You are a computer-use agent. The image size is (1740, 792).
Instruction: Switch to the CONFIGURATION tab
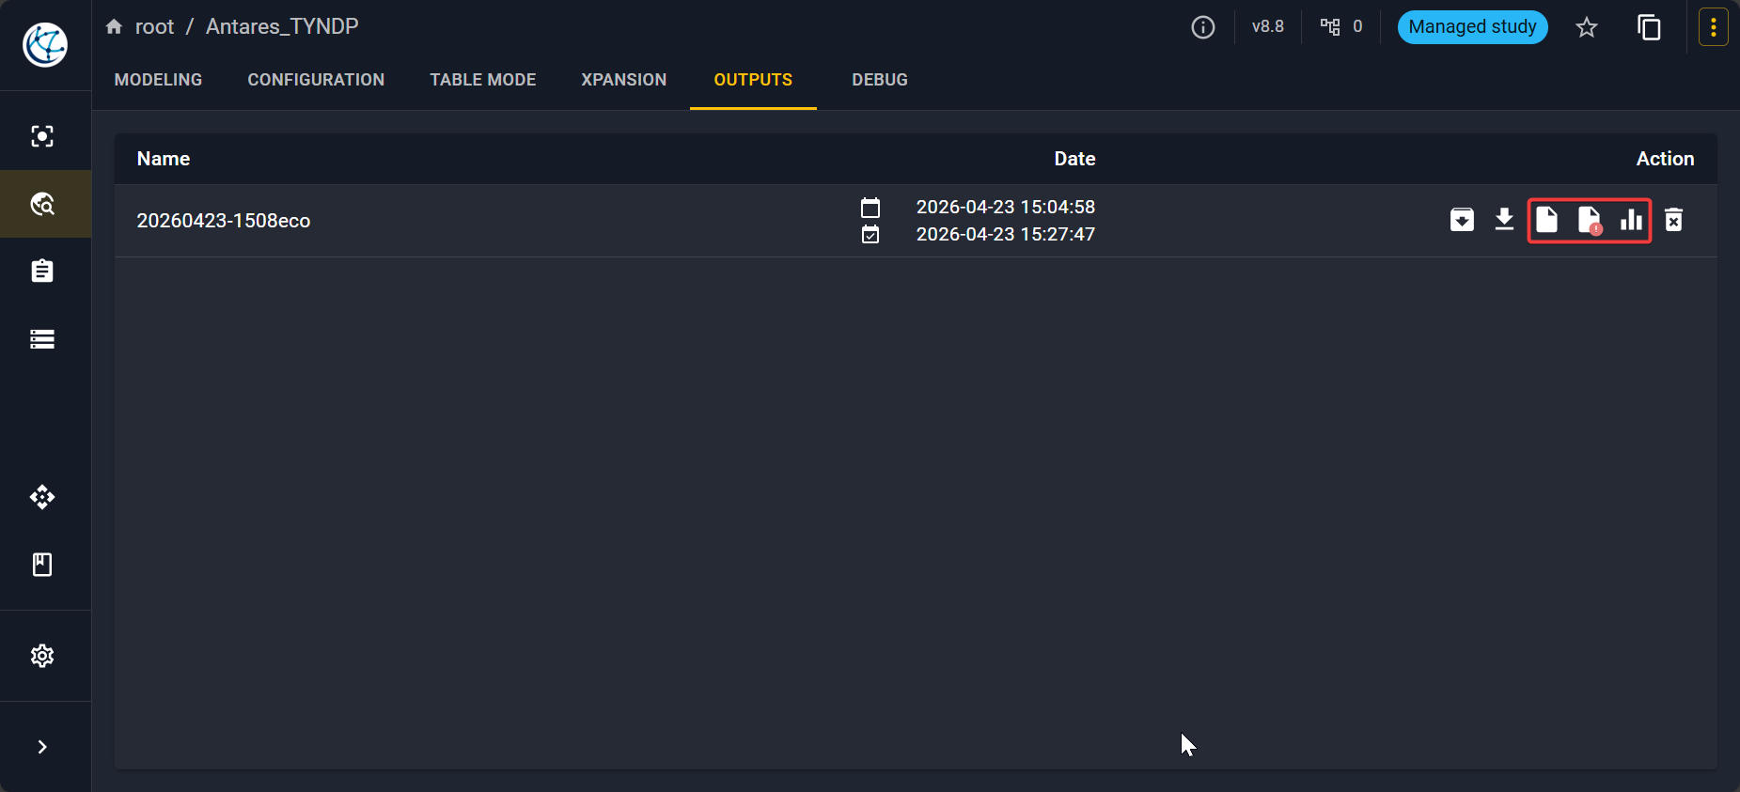[316, 80]
